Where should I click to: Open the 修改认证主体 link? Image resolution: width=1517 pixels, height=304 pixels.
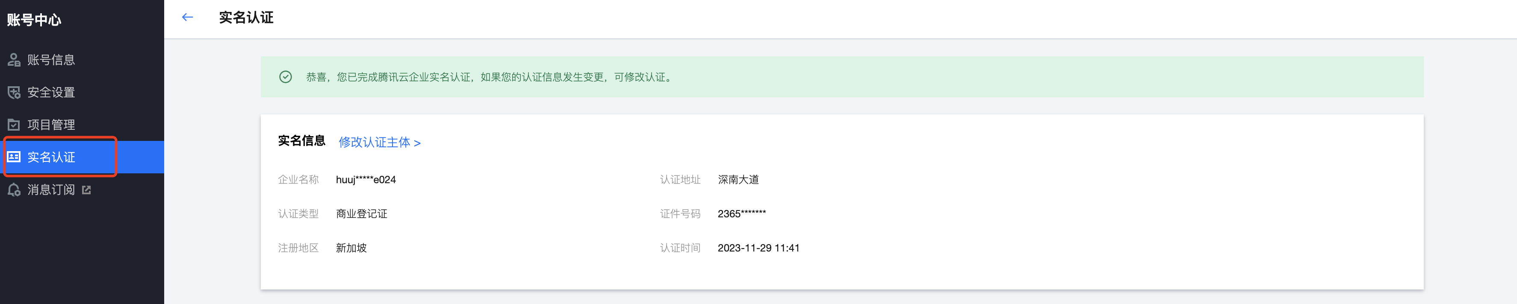click(x=379, y=142)
